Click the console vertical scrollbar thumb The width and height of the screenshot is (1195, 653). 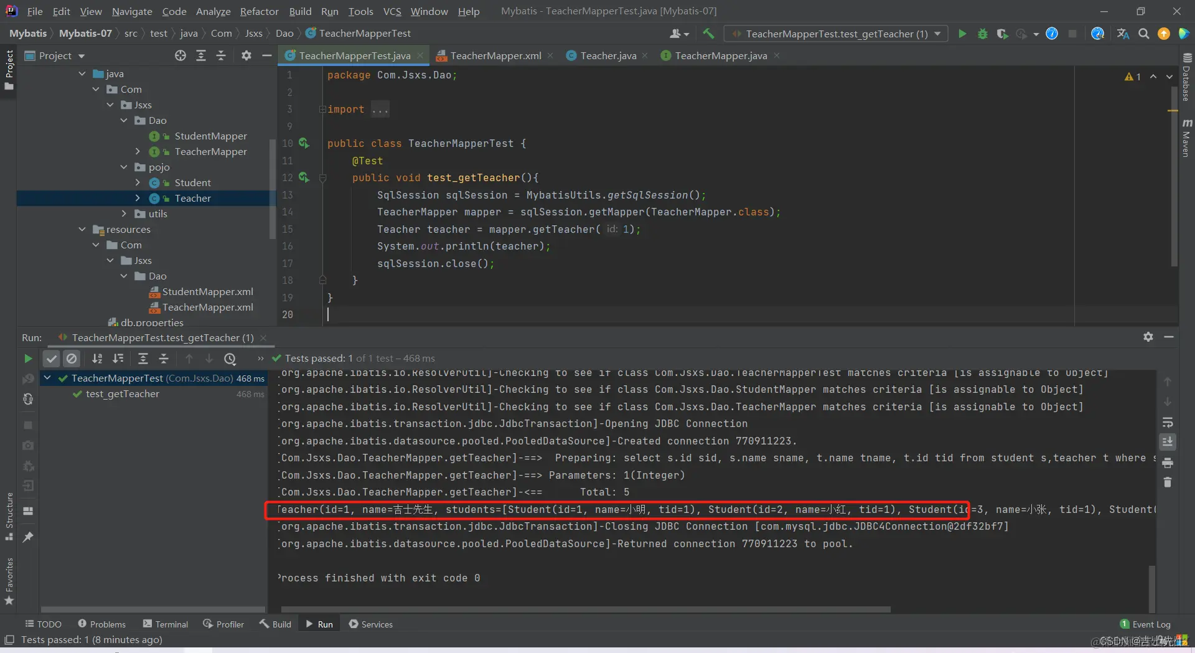coord(1151,588)
